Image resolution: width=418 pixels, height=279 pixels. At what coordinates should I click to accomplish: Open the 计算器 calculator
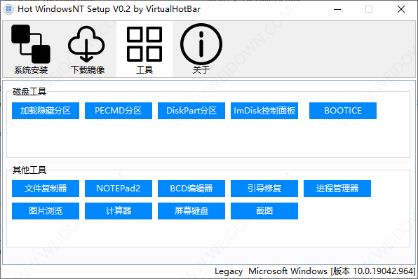(x=119, y=211)
